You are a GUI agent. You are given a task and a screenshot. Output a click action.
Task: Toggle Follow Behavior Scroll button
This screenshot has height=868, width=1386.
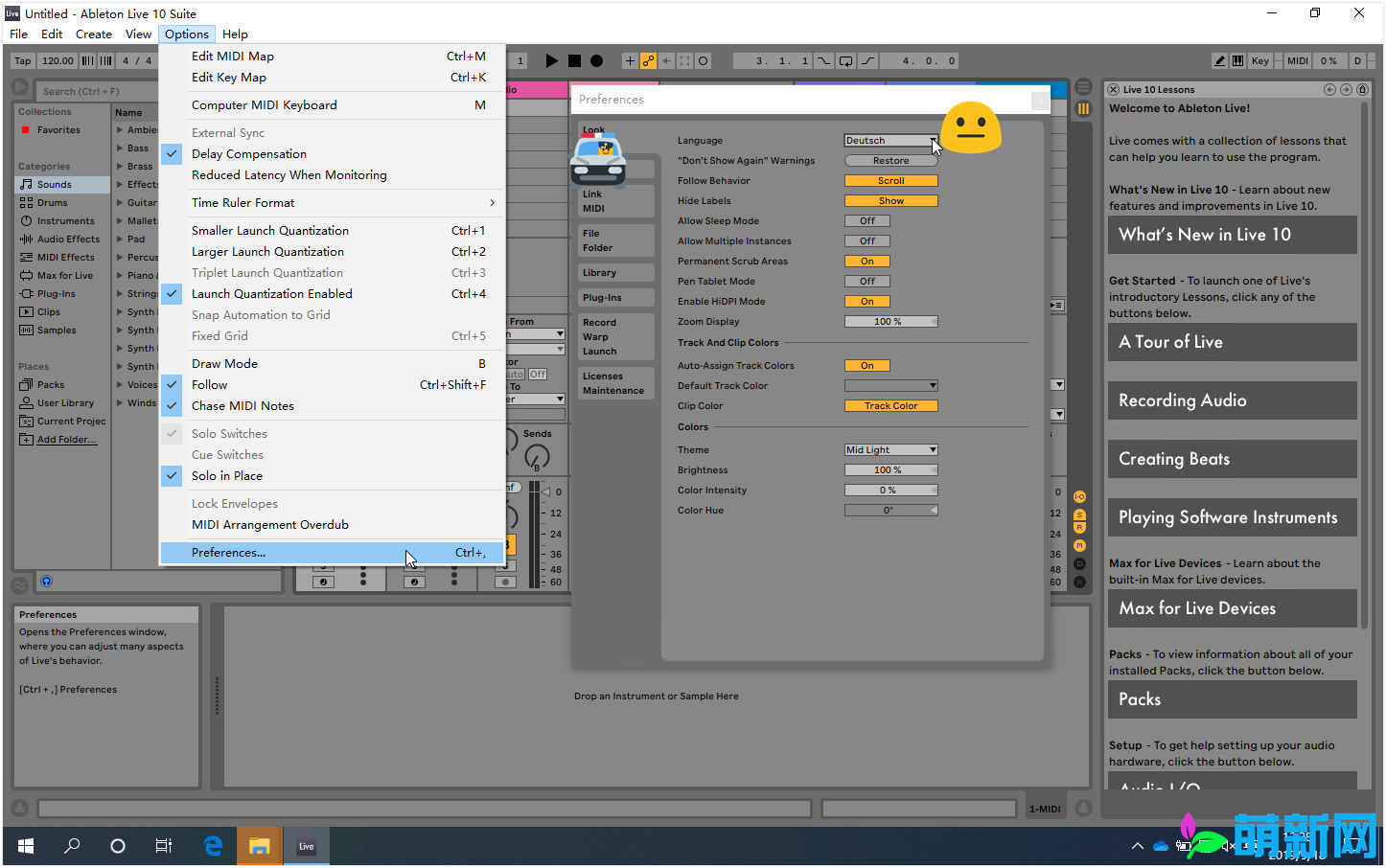tap(890, 180)
